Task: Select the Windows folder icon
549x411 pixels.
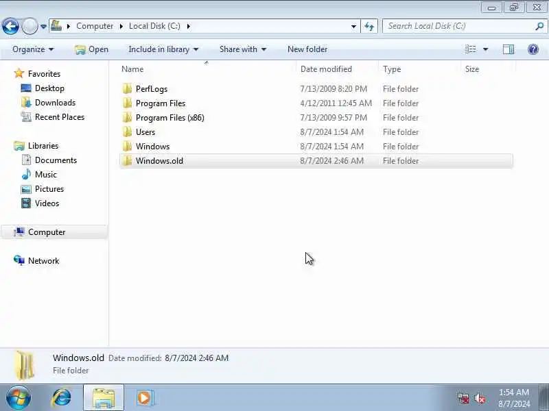Action: [128, 146]
